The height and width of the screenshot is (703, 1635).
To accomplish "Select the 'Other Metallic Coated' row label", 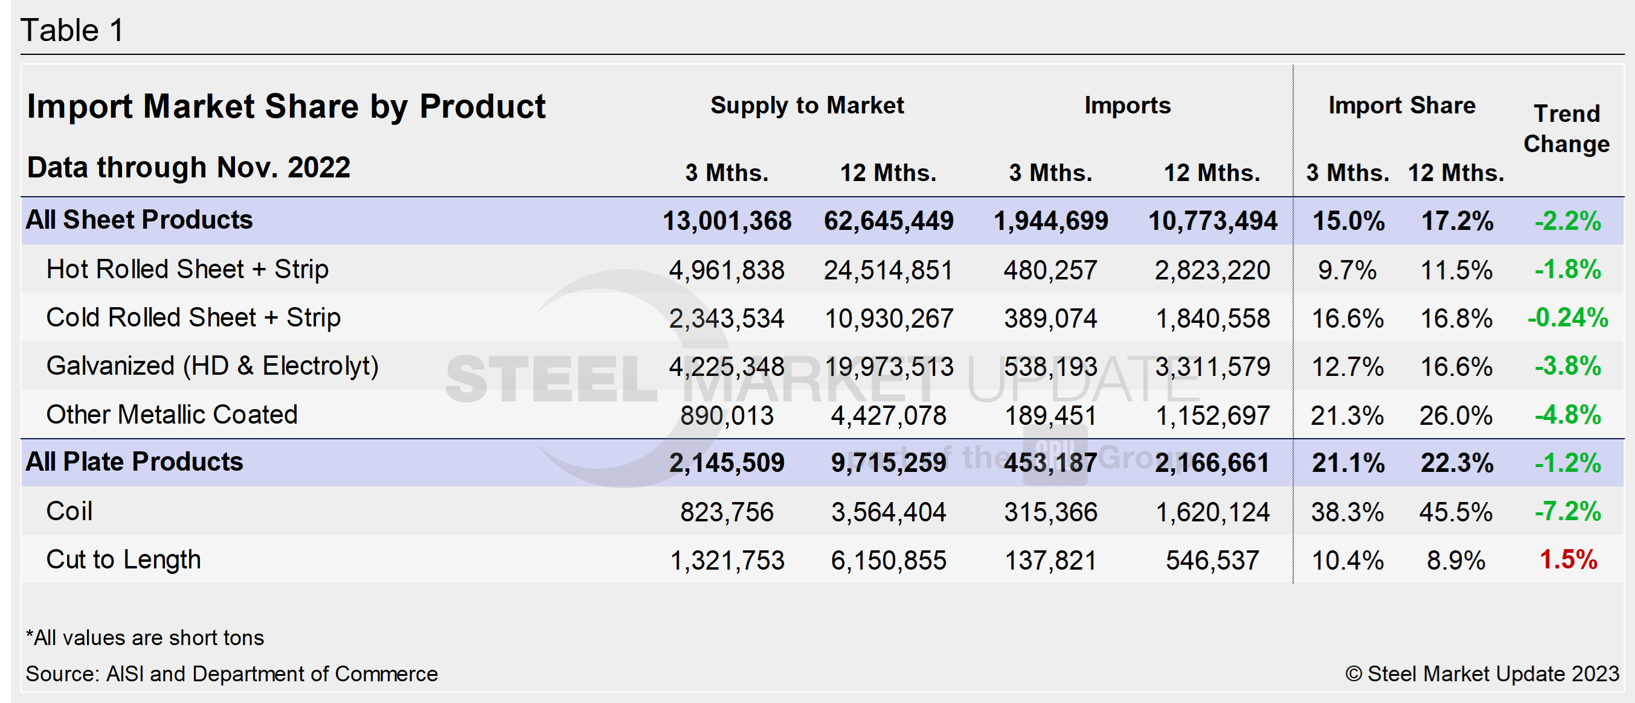I will pyautogui.click(x=172, y=415).
